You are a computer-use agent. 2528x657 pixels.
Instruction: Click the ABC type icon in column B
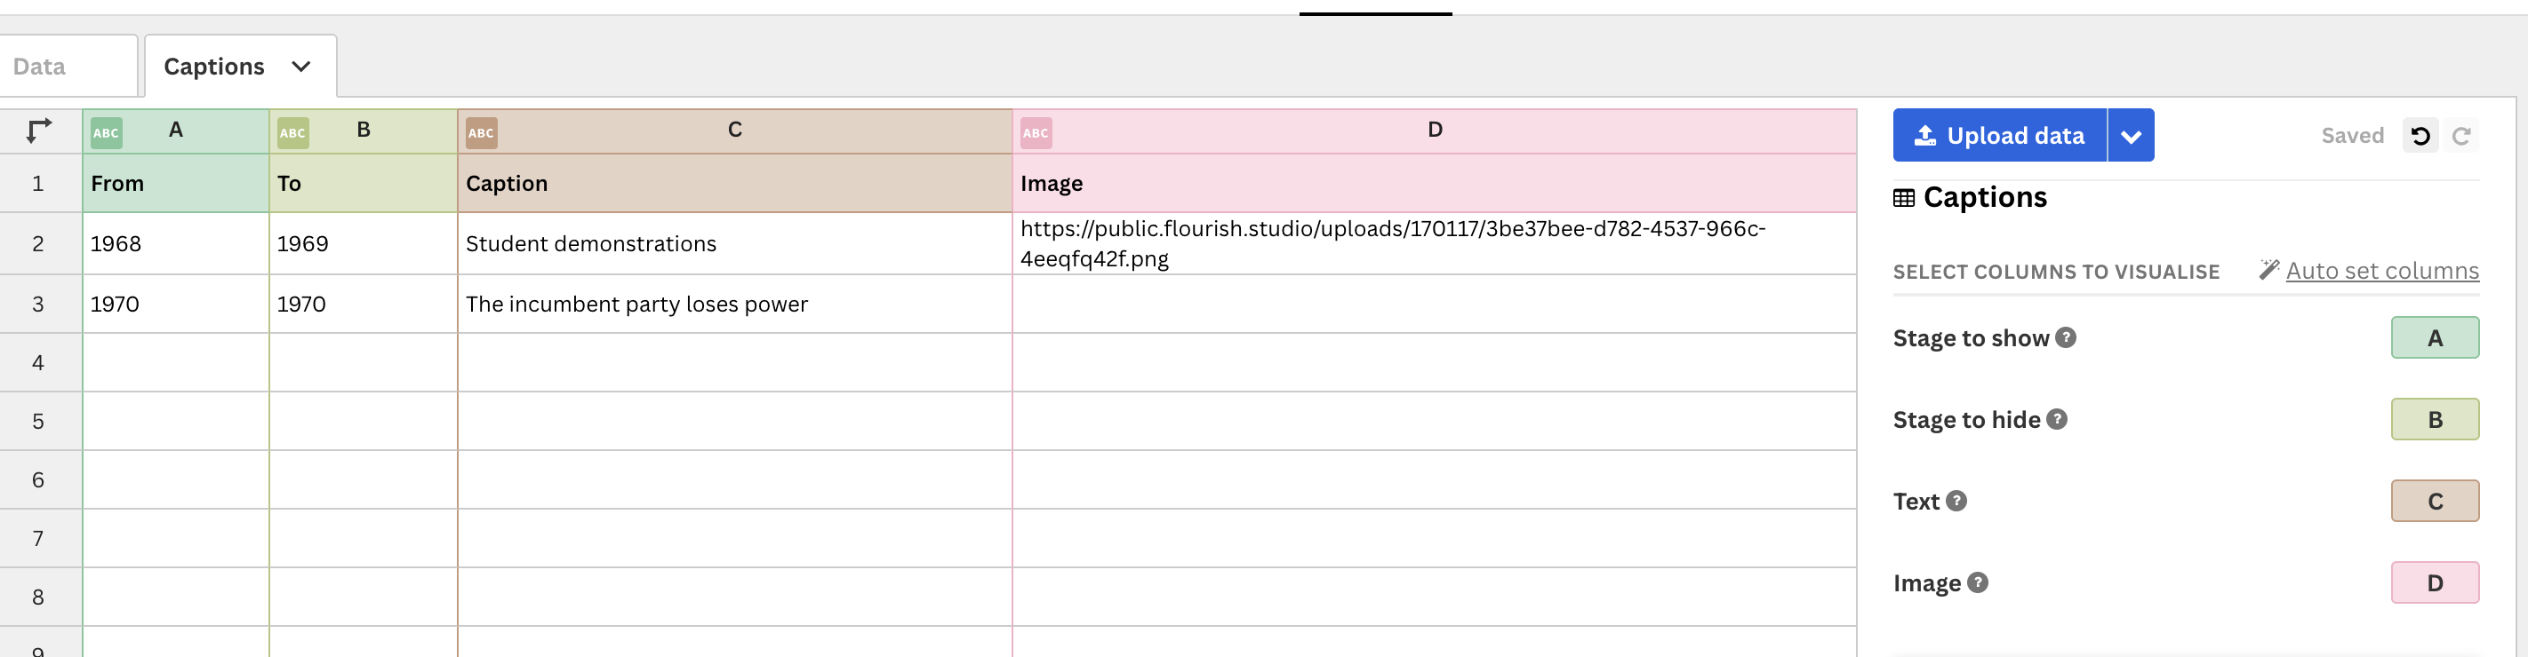pyautogui.click(x=292, y=132)
